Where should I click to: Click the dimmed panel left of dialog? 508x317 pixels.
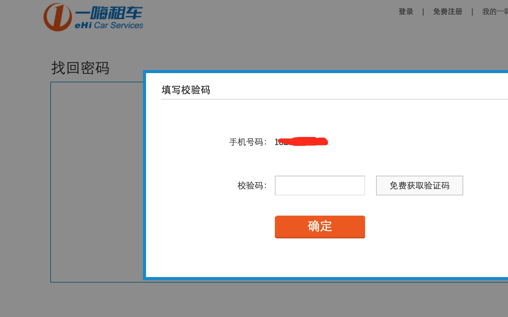[x=97, y=182]
